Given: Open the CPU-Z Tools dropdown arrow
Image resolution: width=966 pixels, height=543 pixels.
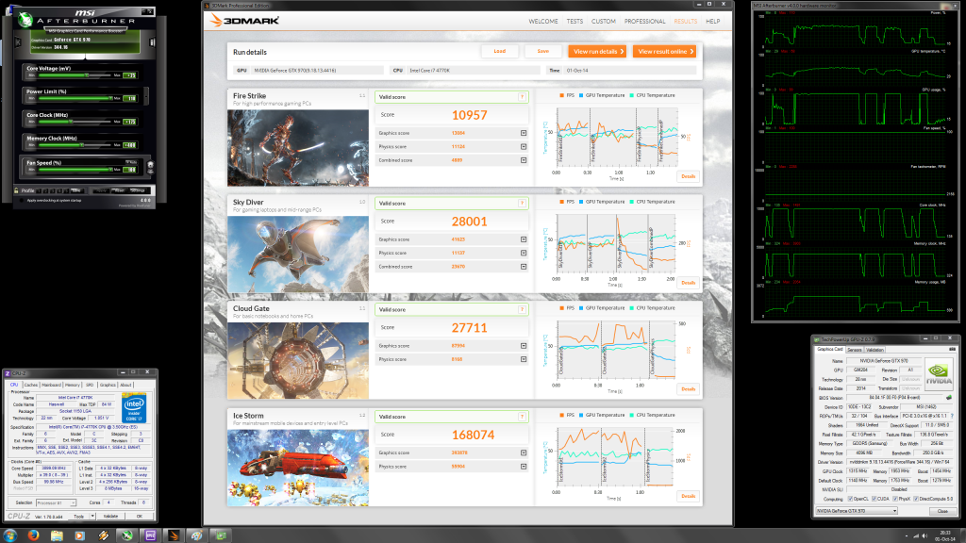Looking at the screenshot, I should click(93, 516).
